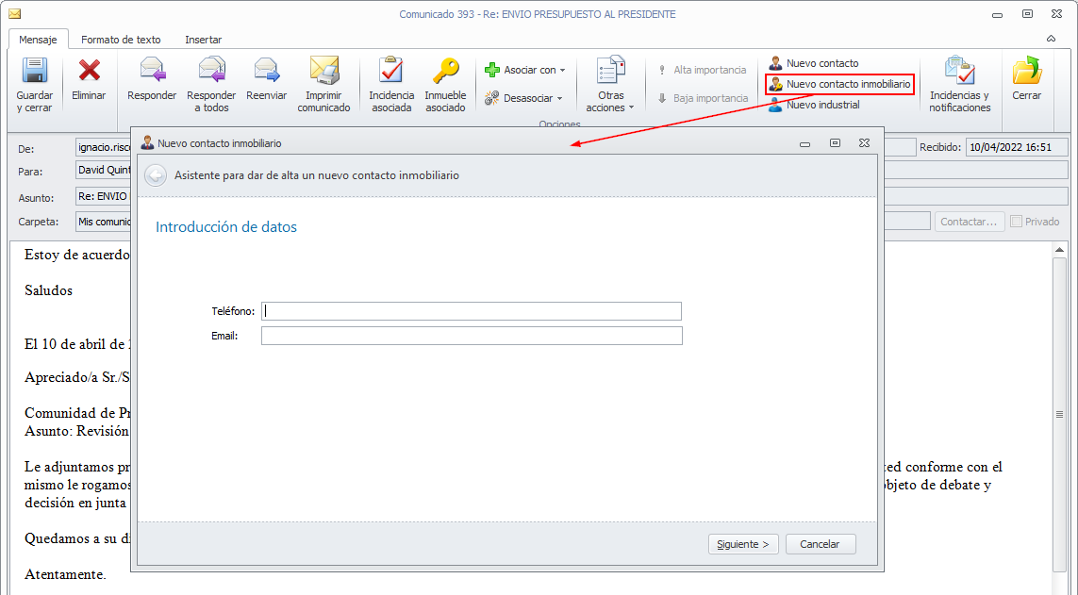Focus the Teléfono input field

pos(472,311)
